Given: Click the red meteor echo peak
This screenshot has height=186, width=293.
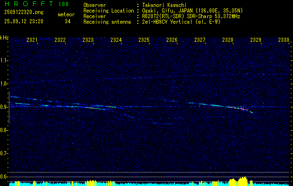Looking at the screenshot, I should coord(232,107).
